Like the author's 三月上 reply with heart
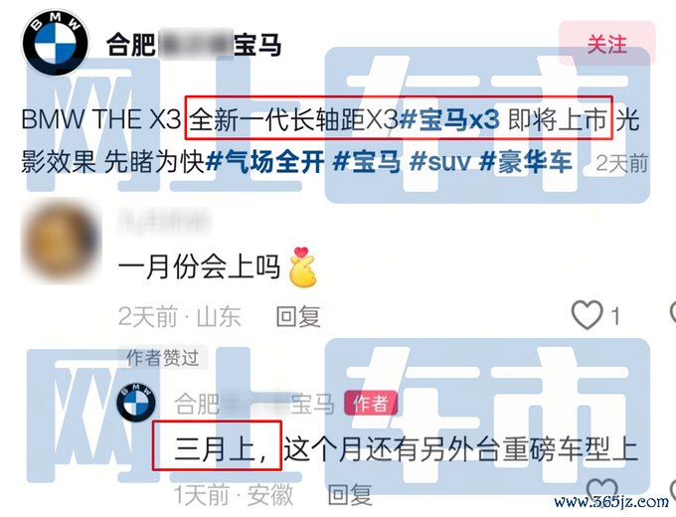Image resolution: width=676 pixels, height=517 pixels. 602,489
